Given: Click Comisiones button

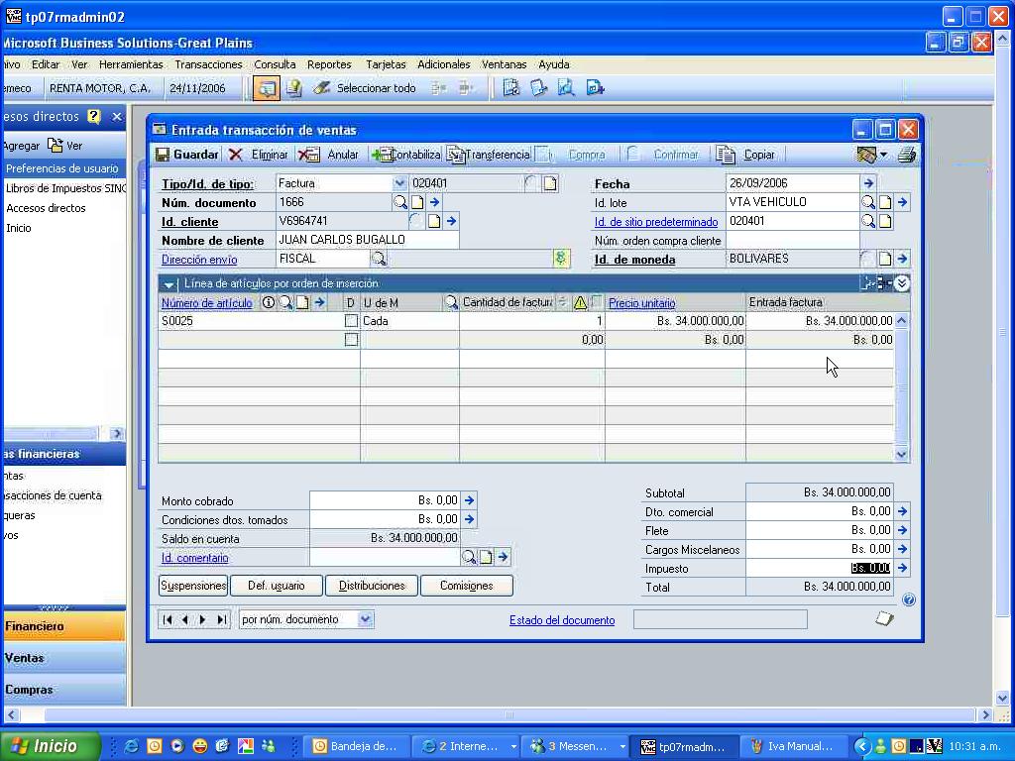Looking at the screenshot, I should 467,586.
